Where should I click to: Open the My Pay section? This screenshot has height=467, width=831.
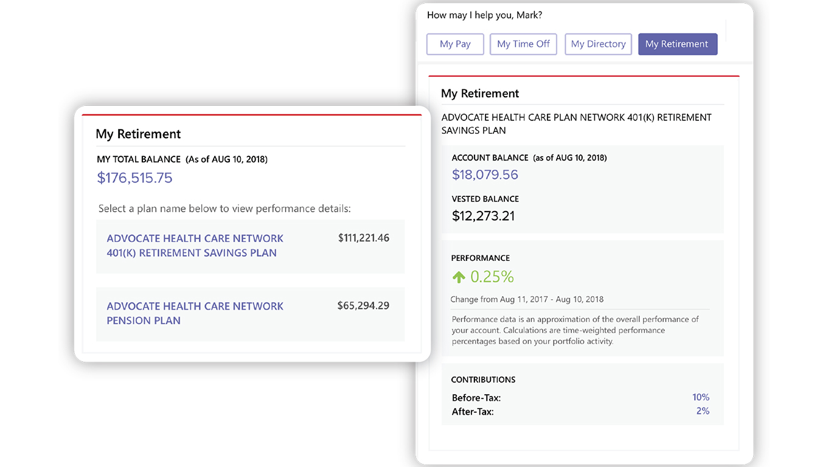pyautogui.click(x=455, y=44)
